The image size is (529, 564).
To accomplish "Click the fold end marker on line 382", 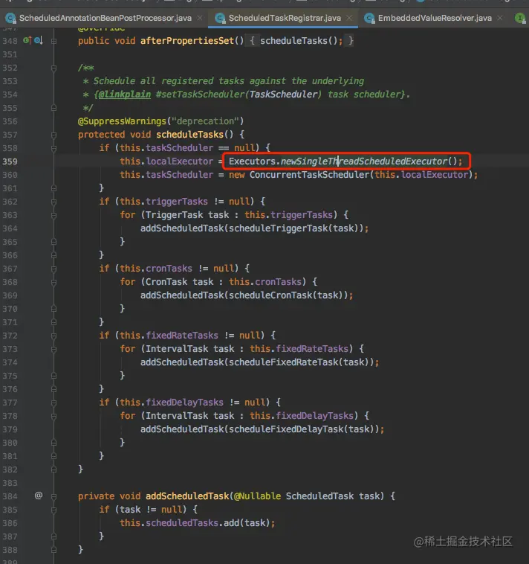I will point(54,470).
